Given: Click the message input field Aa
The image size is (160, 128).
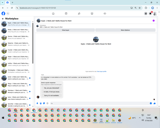Looking at the screenshot, I should 100,103.
